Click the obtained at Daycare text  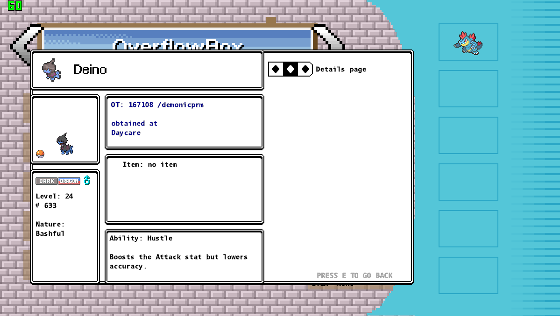(134, 128)
